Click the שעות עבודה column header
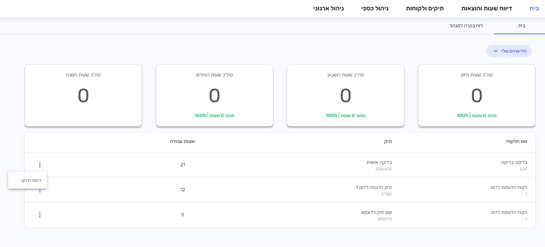The image size is (545, 247). coord(182,141)
